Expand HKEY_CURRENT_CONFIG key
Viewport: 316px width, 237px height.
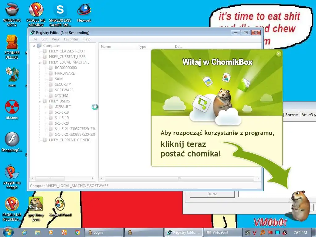point(40,140)
